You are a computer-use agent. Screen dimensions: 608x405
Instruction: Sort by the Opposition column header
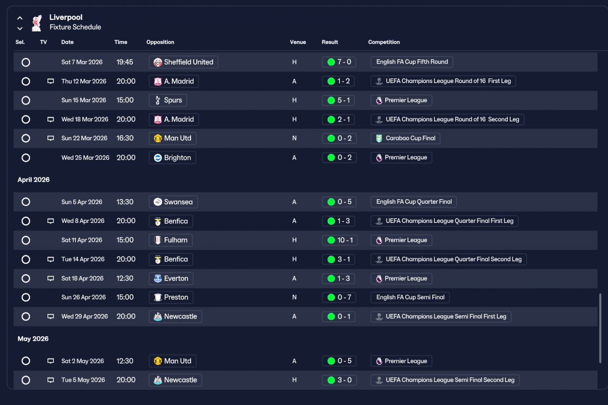click(x=160, y=42)
